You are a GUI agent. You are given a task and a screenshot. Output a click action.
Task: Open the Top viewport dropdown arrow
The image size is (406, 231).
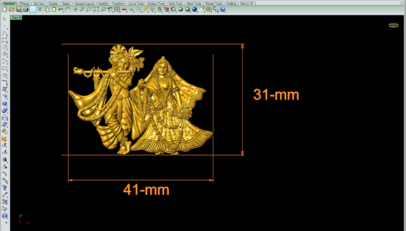(21, 18)
